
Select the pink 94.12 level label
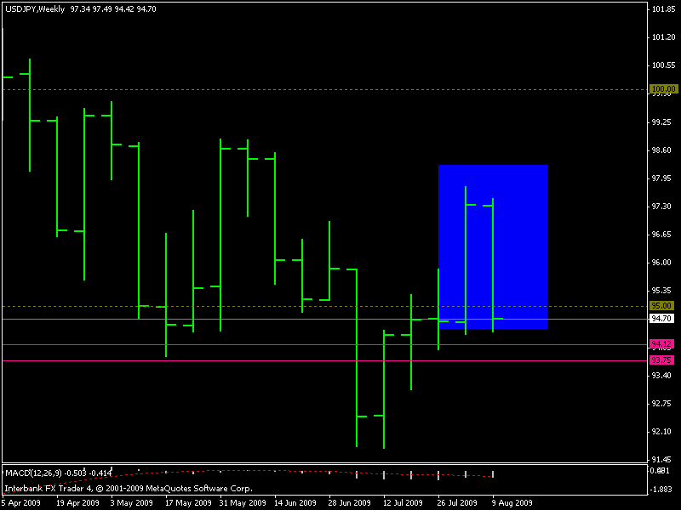pos(661,344)
